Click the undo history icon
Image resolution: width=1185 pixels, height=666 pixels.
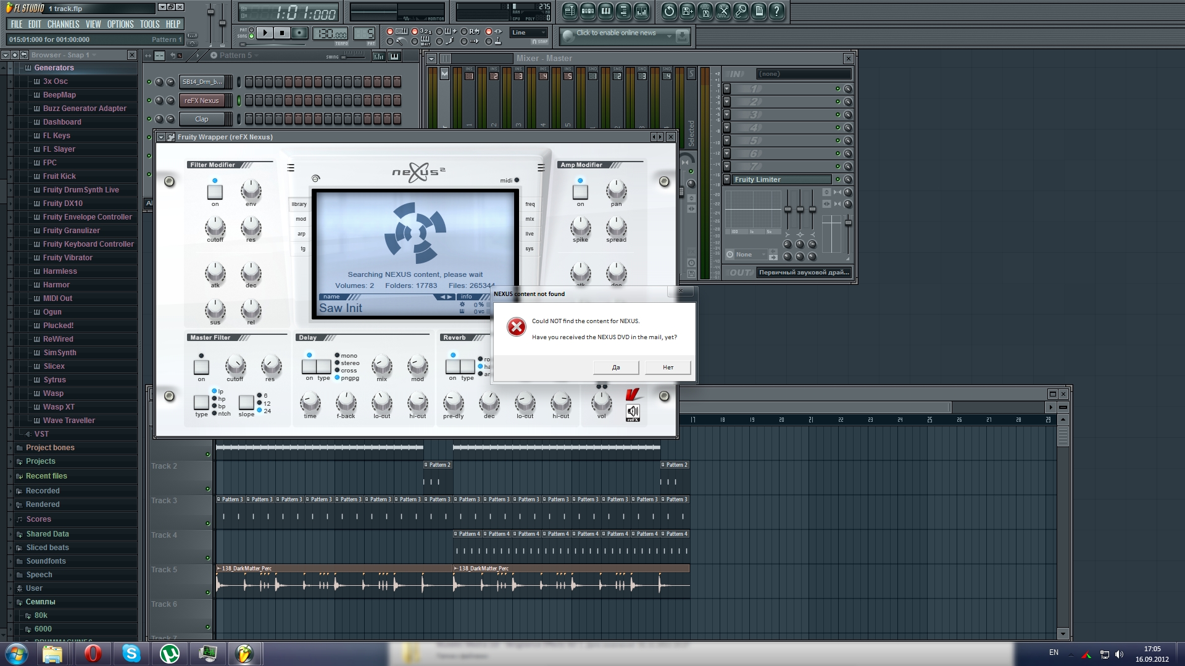[x=669, y=10]
